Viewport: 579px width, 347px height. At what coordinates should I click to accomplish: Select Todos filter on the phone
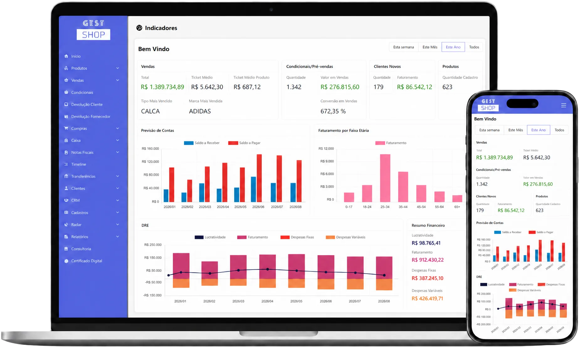559,130
